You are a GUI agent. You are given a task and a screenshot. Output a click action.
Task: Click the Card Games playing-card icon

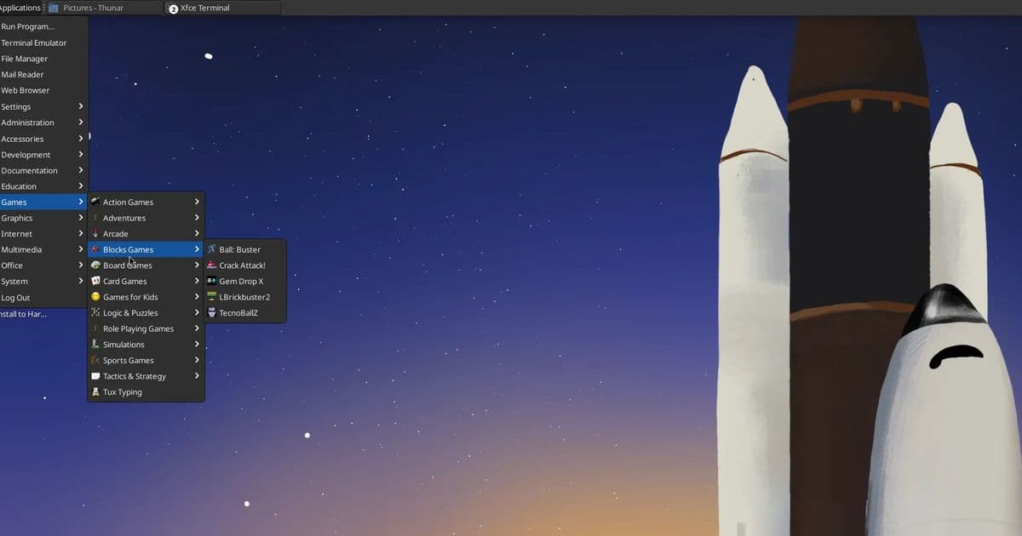tap(95, 281)
